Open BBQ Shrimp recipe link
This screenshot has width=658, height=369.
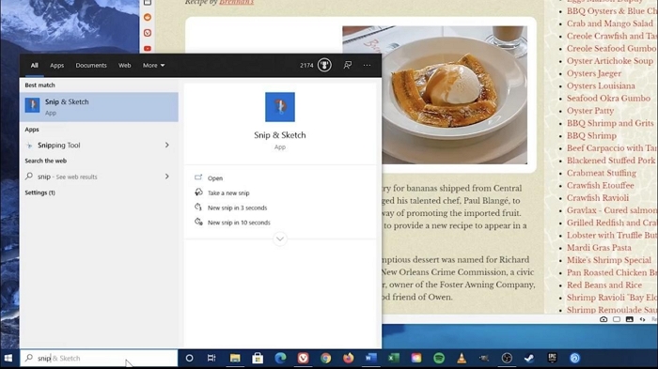591,135
